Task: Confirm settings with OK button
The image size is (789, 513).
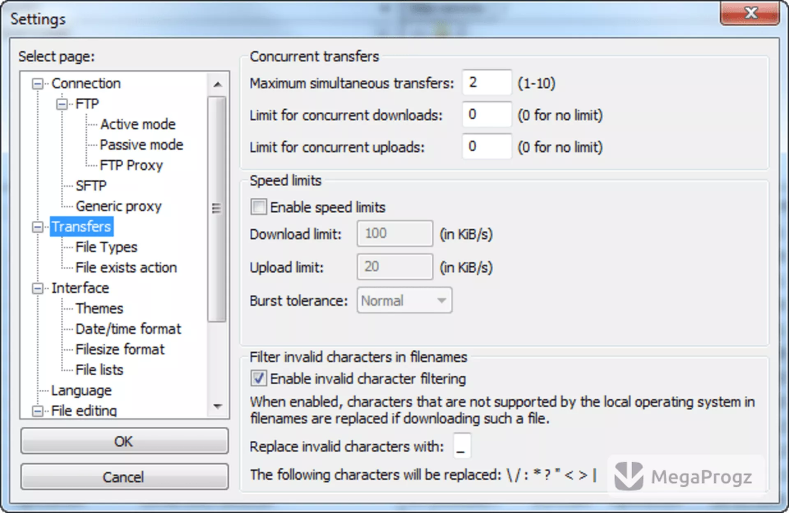Action: click(125, 441)
